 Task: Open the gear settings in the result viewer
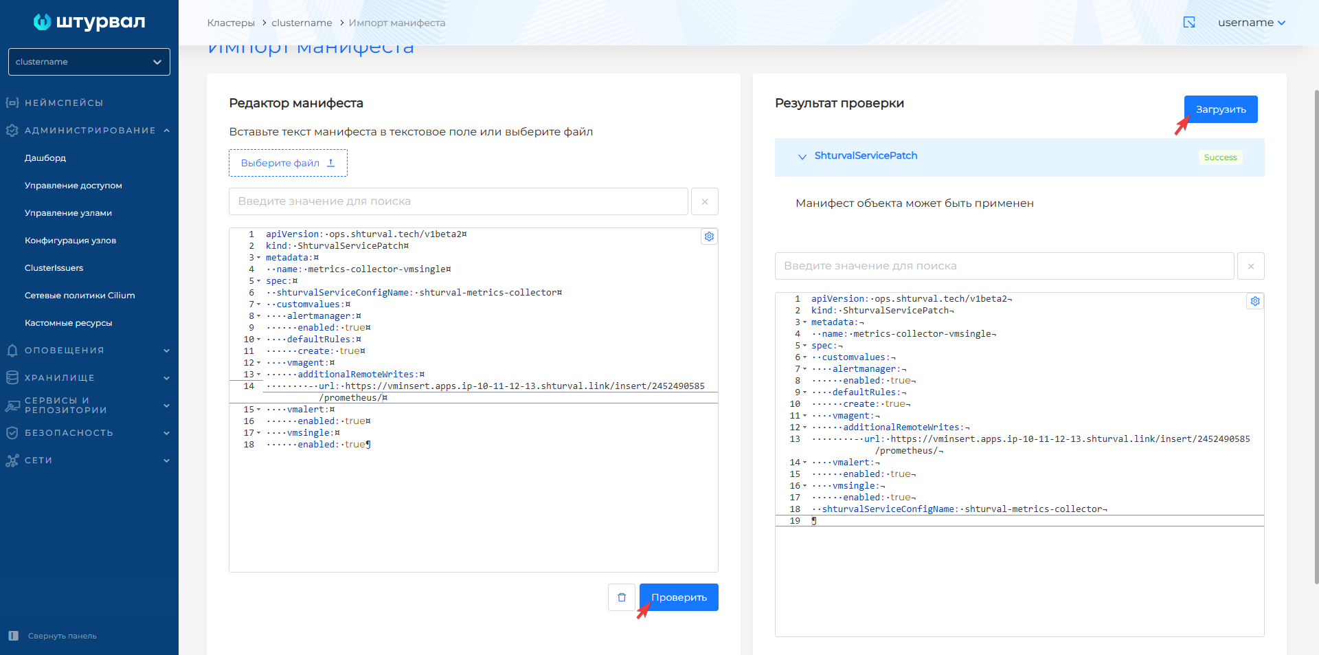tap(1255, 301)
